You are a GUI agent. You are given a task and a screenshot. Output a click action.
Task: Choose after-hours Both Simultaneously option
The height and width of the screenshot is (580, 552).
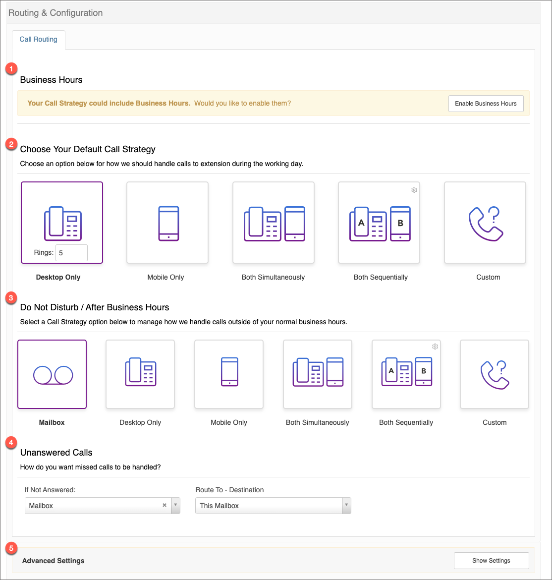click(318, 374)
